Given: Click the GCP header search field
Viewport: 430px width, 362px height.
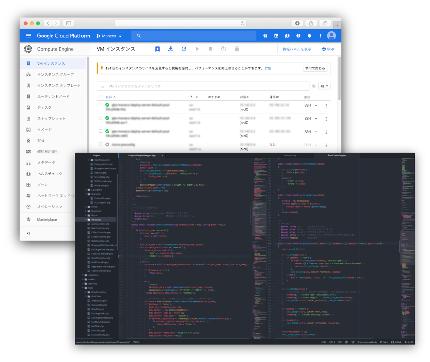Looking at the screenshot, I should click(x=194, y=36).
